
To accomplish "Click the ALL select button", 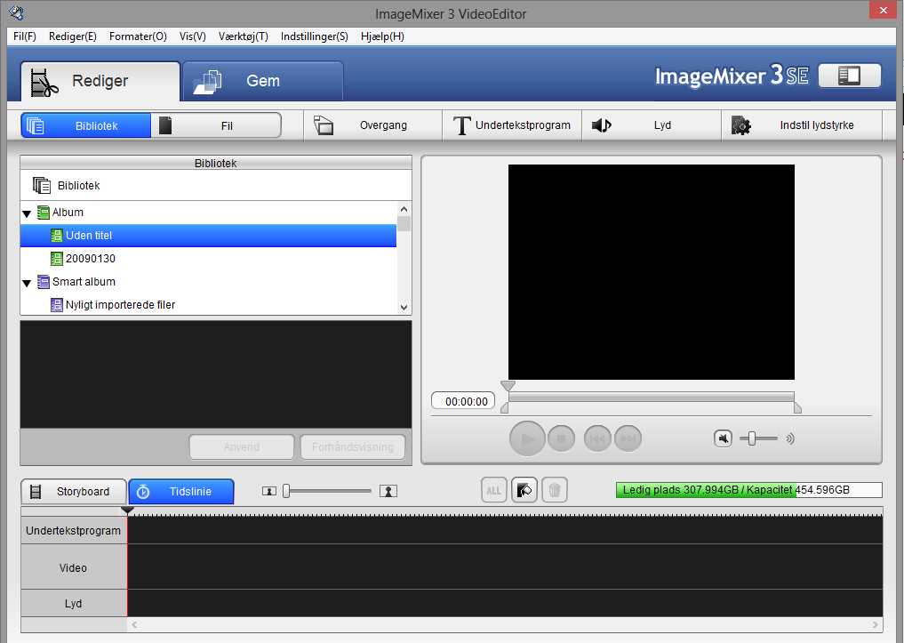I will (494, 491).
